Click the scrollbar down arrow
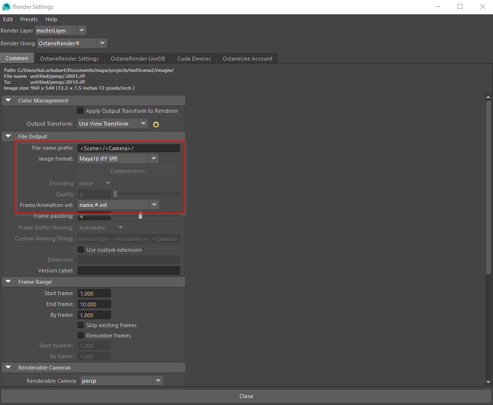 click(x=488, y=382)
